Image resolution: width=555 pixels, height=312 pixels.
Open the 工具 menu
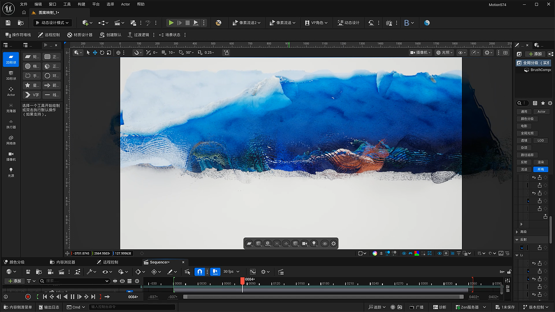[67, 4]
